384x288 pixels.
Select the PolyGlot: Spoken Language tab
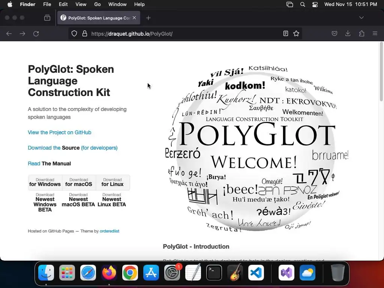pos(99,18)
